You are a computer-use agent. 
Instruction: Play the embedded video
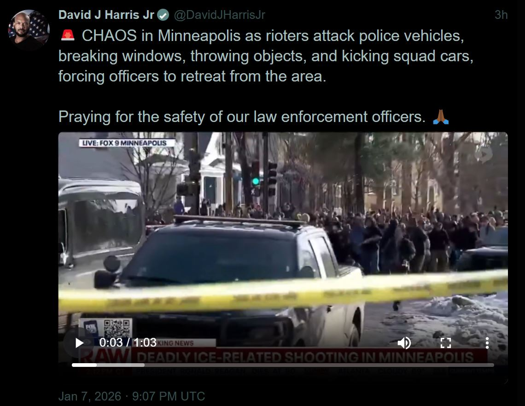click(x=79, y=343)
